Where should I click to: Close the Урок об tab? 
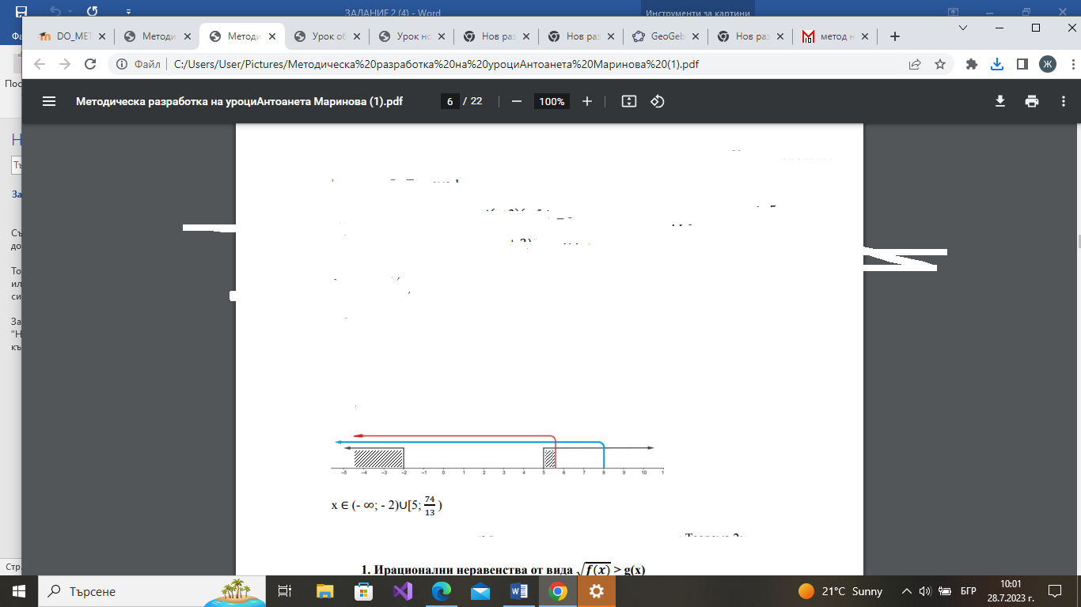pyautogui.click(x=356, y=36)
